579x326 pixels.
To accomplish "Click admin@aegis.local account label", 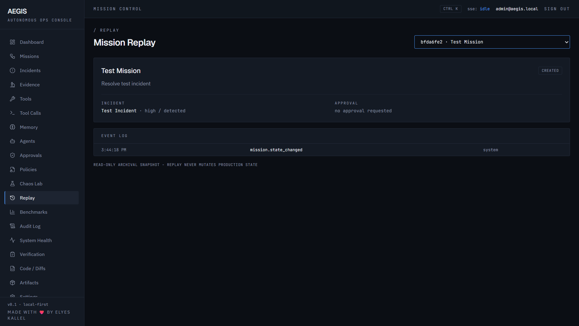I will click(517, 9).
